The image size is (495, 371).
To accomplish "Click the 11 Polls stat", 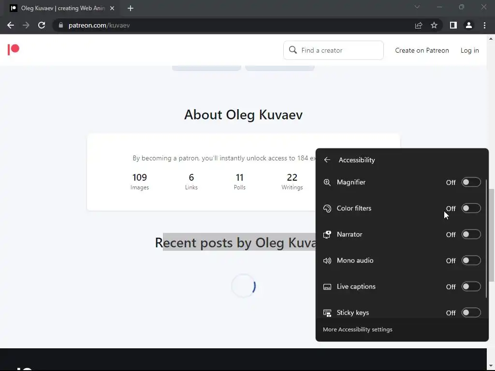I will 240,182.
